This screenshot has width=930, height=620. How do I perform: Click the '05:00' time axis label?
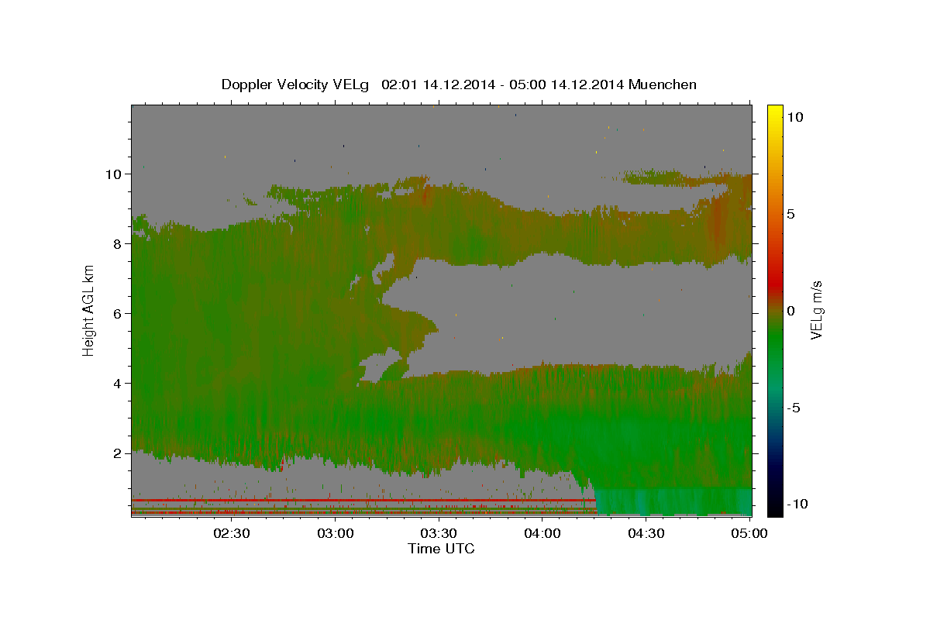(749, 532)
